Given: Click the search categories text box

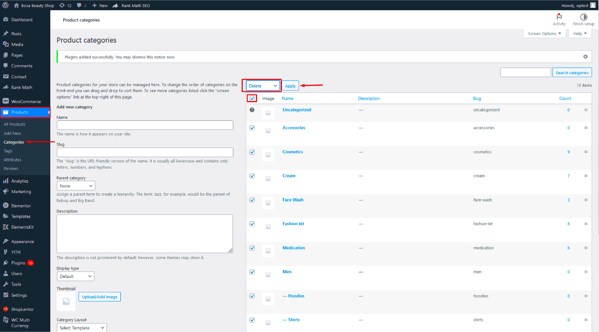Looking at the screenshot, I should 525,72.
